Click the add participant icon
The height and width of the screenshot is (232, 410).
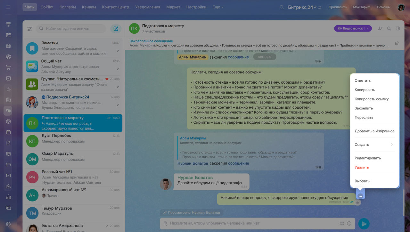[380, 29]
